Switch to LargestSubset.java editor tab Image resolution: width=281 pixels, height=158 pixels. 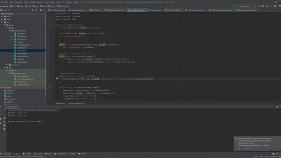tap(79, 10)
